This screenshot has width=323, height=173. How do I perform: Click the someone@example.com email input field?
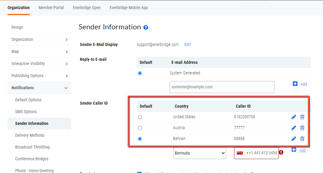pos(222,87)
